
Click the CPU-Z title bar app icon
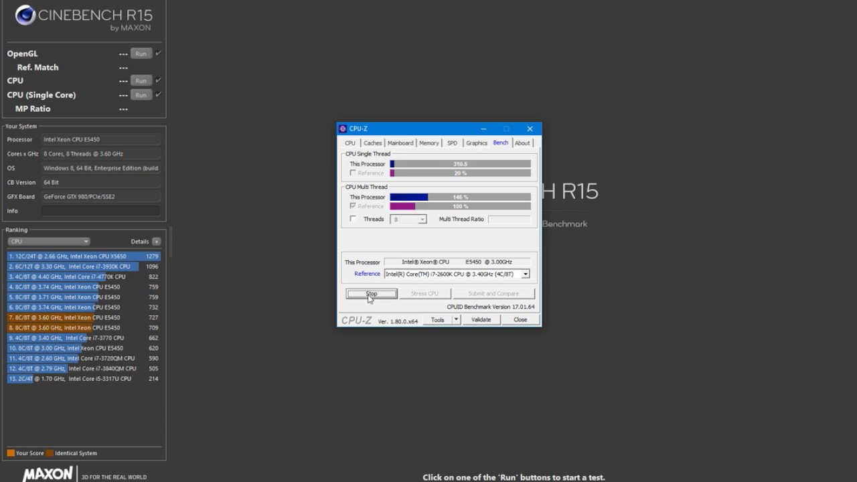[343, 129]
